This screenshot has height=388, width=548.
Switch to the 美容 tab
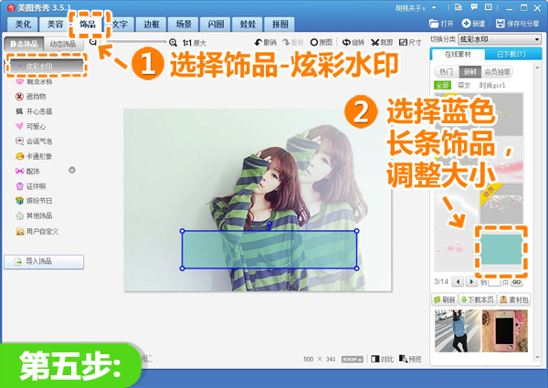coord(55,24)
